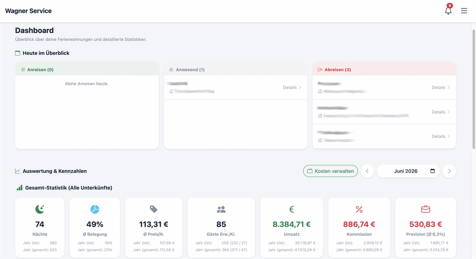Image resolution: width=476 pixels, height=259 pixels.
Task: Click the 113,31 € average price value
Action: point(153,225)
